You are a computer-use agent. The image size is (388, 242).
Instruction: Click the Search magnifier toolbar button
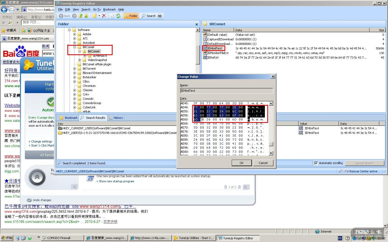point(149,16)
